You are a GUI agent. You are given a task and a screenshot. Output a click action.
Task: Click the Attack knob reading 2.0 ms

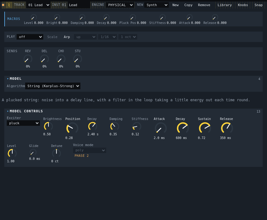pyautogui.click(x=161, y=128)
